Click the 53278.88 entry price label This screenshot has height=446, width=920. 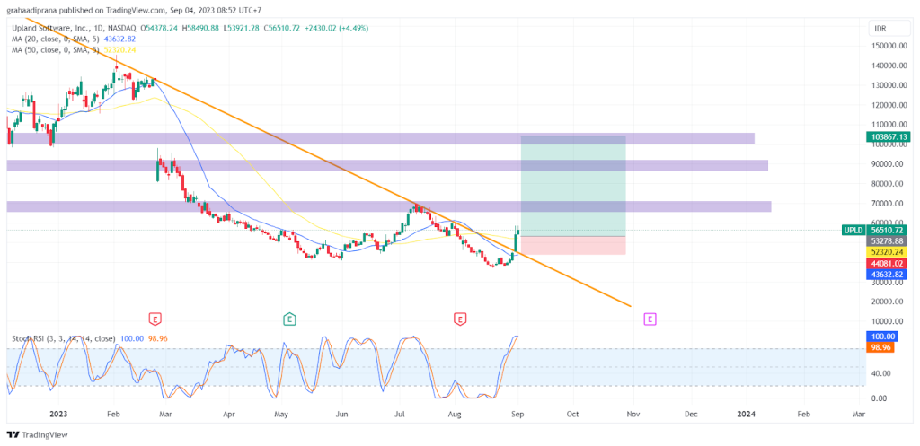887,240
